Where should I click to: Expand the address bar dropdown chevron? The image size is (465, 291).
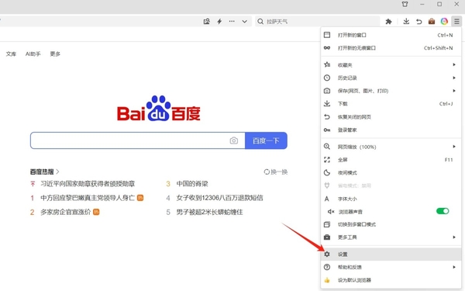(244, 22)
